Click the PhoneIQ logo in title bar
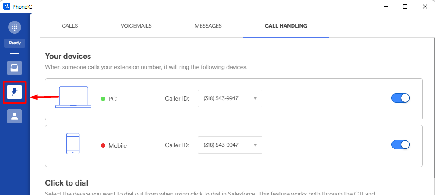The width and height of the screenshot is (435, 195). coord(6,6)
